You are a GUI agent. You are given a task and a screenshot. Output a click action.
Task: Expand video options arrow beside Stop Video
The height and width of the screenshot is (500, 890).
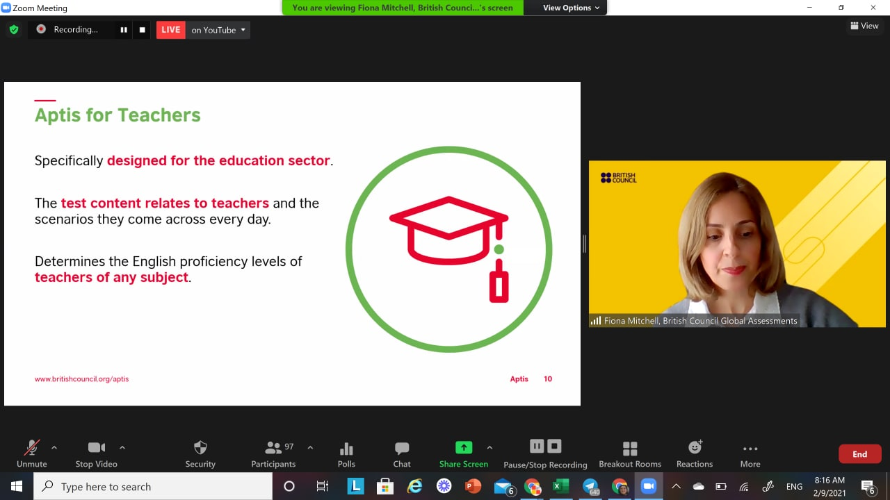tap(122, 447)
